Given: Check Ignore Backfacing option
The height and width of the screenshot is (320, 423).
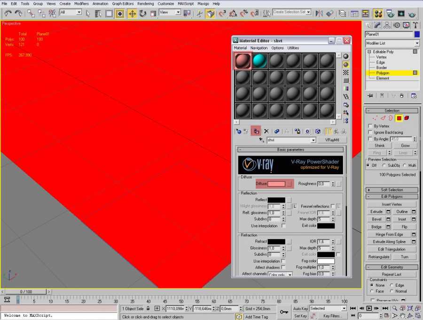Looking at the screenshot, I should pyautogui.click(x=370, y=133).
